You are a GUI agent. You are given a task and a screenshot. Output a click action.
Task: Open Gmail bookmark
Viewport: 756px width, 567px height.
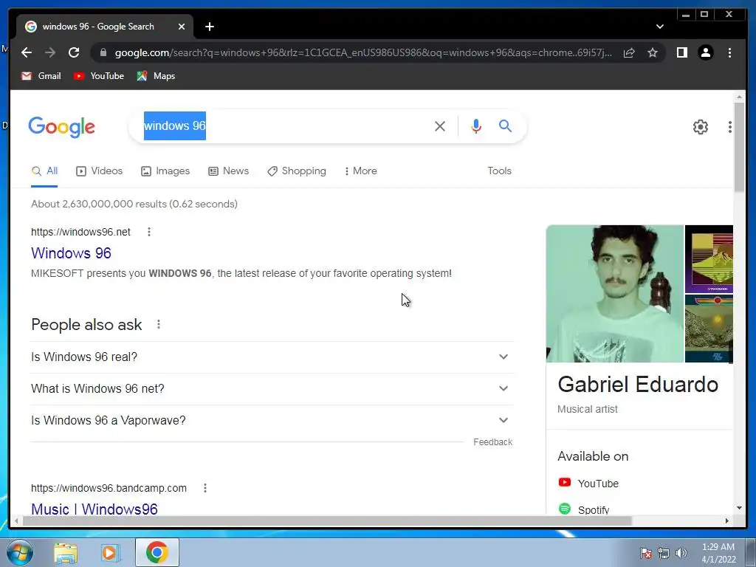(x=41, y=76)
